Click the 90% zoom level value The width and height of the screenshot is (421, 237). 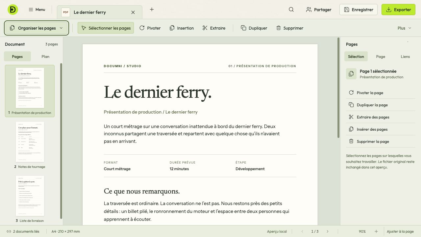[x=362, y=231]
